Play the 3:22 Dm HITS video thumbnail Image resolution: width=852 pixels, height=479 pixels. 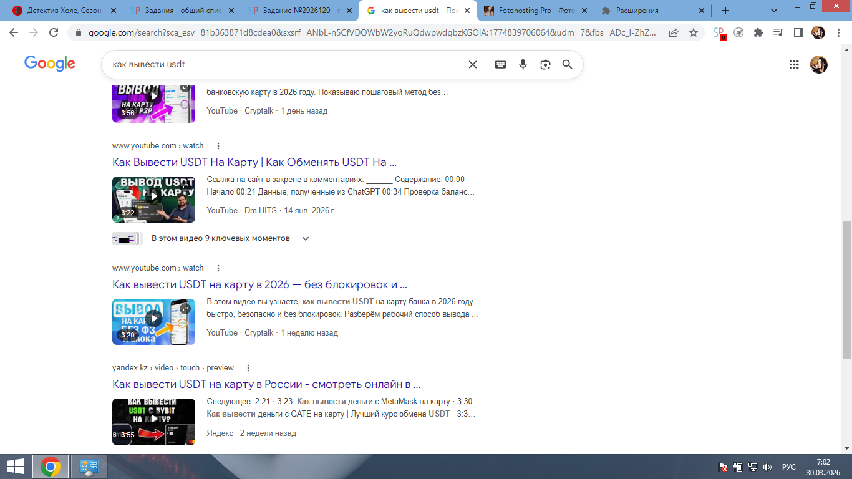pos(153,200)
